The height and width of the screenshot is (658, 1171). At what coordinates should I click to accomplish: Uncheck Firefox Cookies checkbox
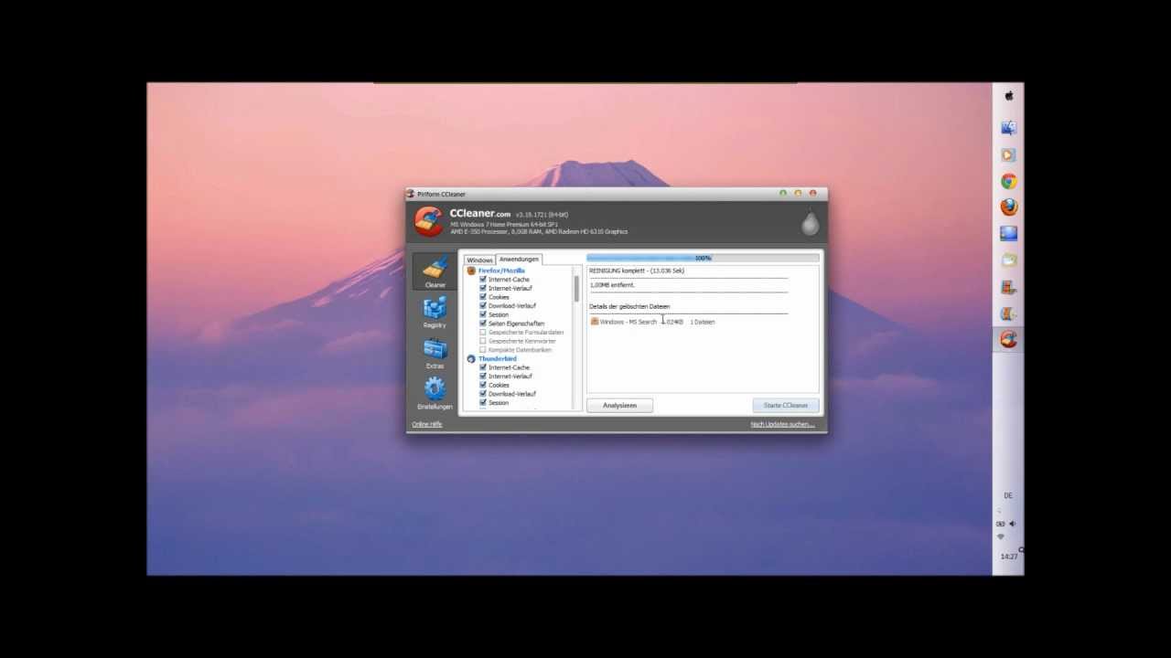point(483,297)
